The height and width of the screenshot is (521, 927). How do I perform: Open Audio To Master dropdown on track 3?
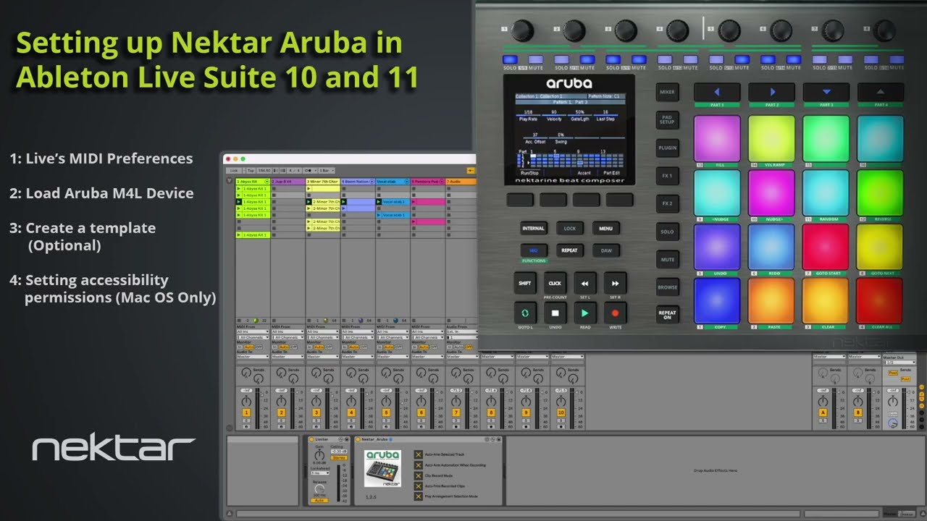[322, 357]
